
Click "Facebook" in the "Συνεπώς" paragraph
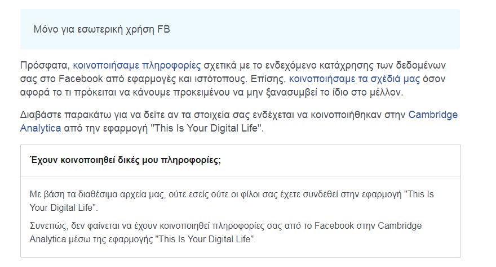334,225
